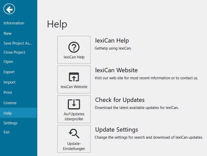Click the 'Visit our web site' description text
The width and height of the screenshot is (207, 156).
(x=146, y=78)
